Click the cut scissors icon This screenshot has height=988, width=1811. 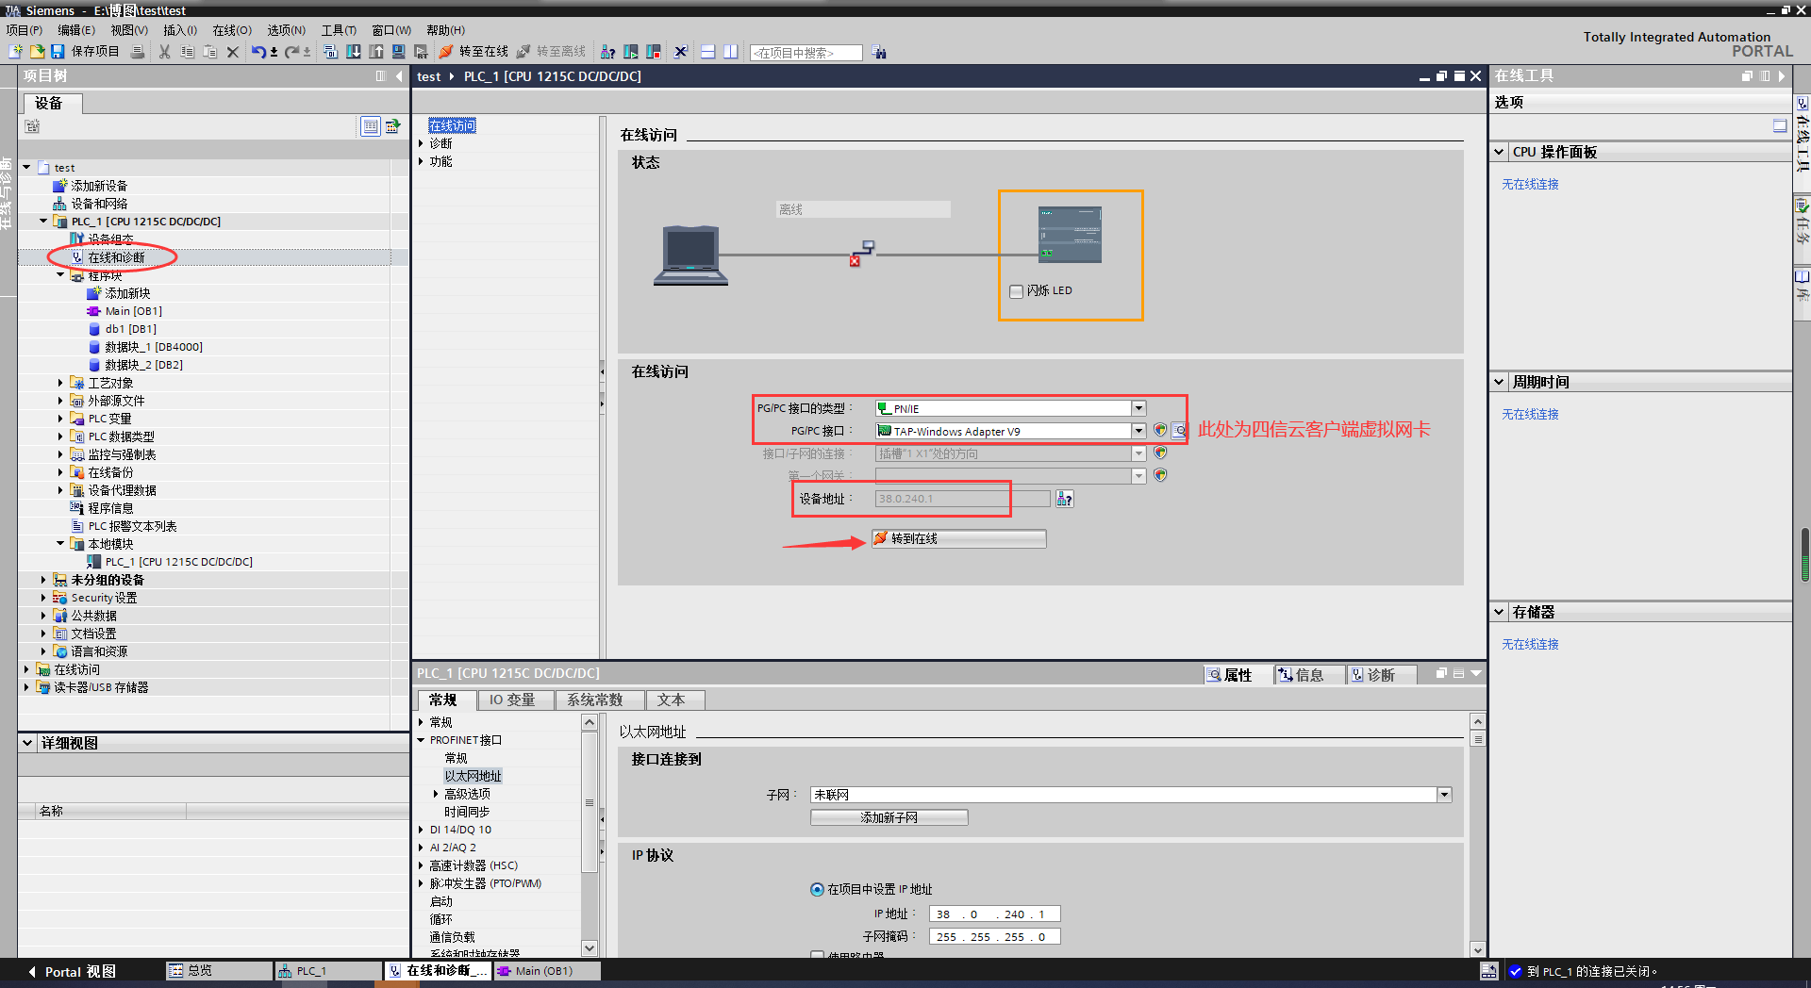click(x=164, y=52)
